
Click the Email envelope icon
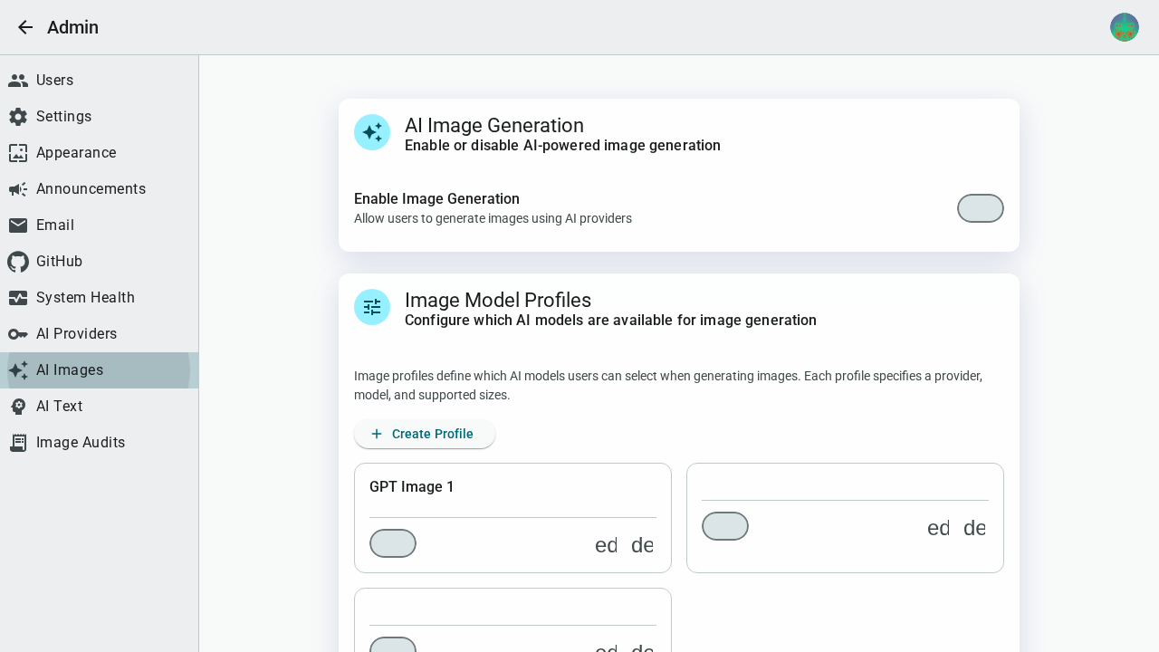point(18,225)
